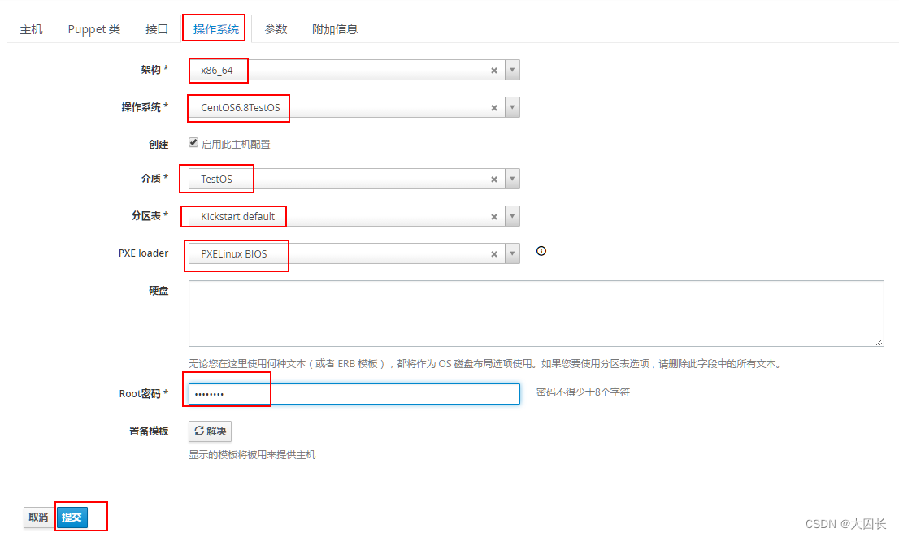Image resolution: width=899 pixels, height=537 pixels.
Task: Switch to the 主机 tab
Action: tap(31, 29)
